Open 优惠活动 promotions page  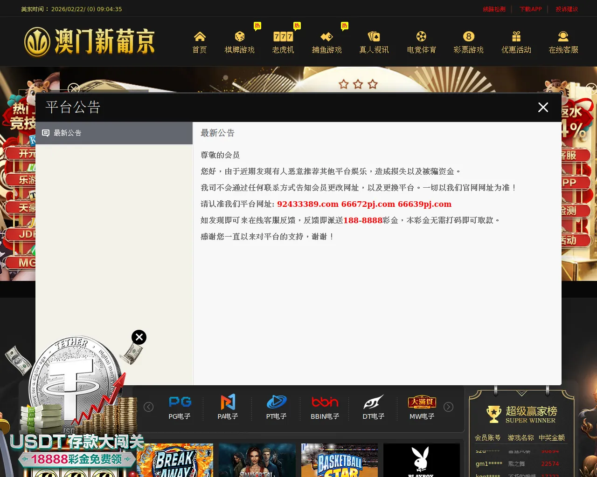tap(516, 42)
